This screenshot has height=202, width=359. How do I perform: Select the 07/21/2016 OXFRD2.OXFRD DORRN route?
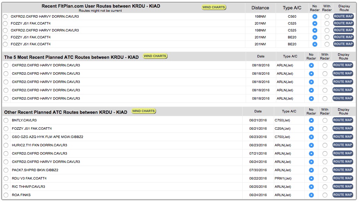coord(6,154)
